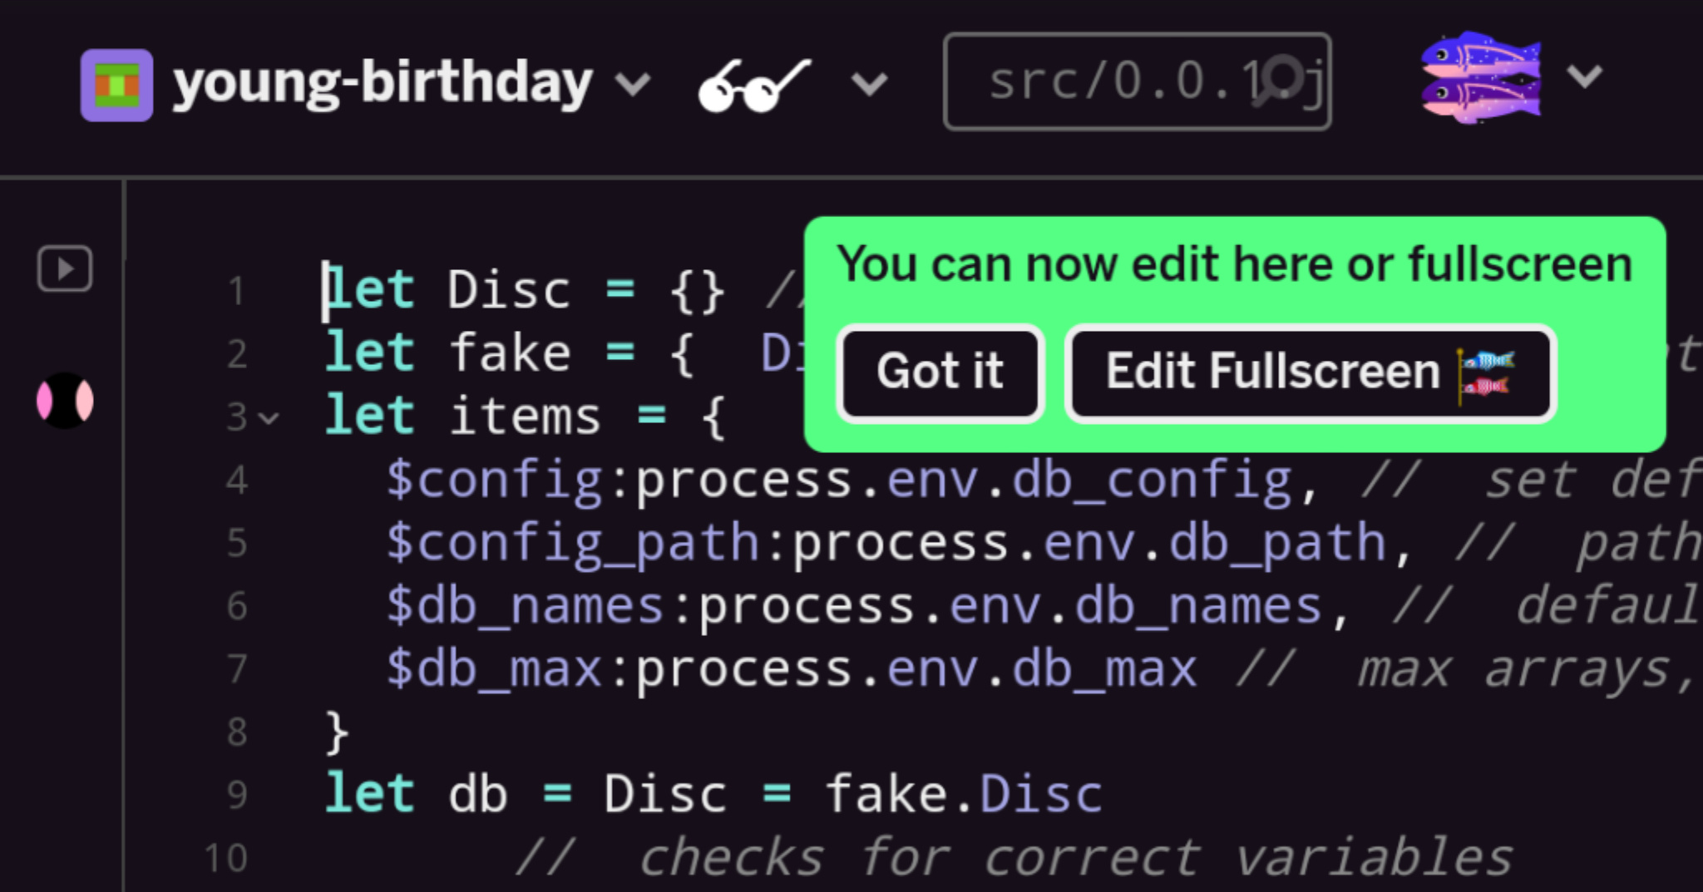This screenshot has height=892, width=1703.
Task: Focus the src/0.0.1 file search field
Action: 1137,81
